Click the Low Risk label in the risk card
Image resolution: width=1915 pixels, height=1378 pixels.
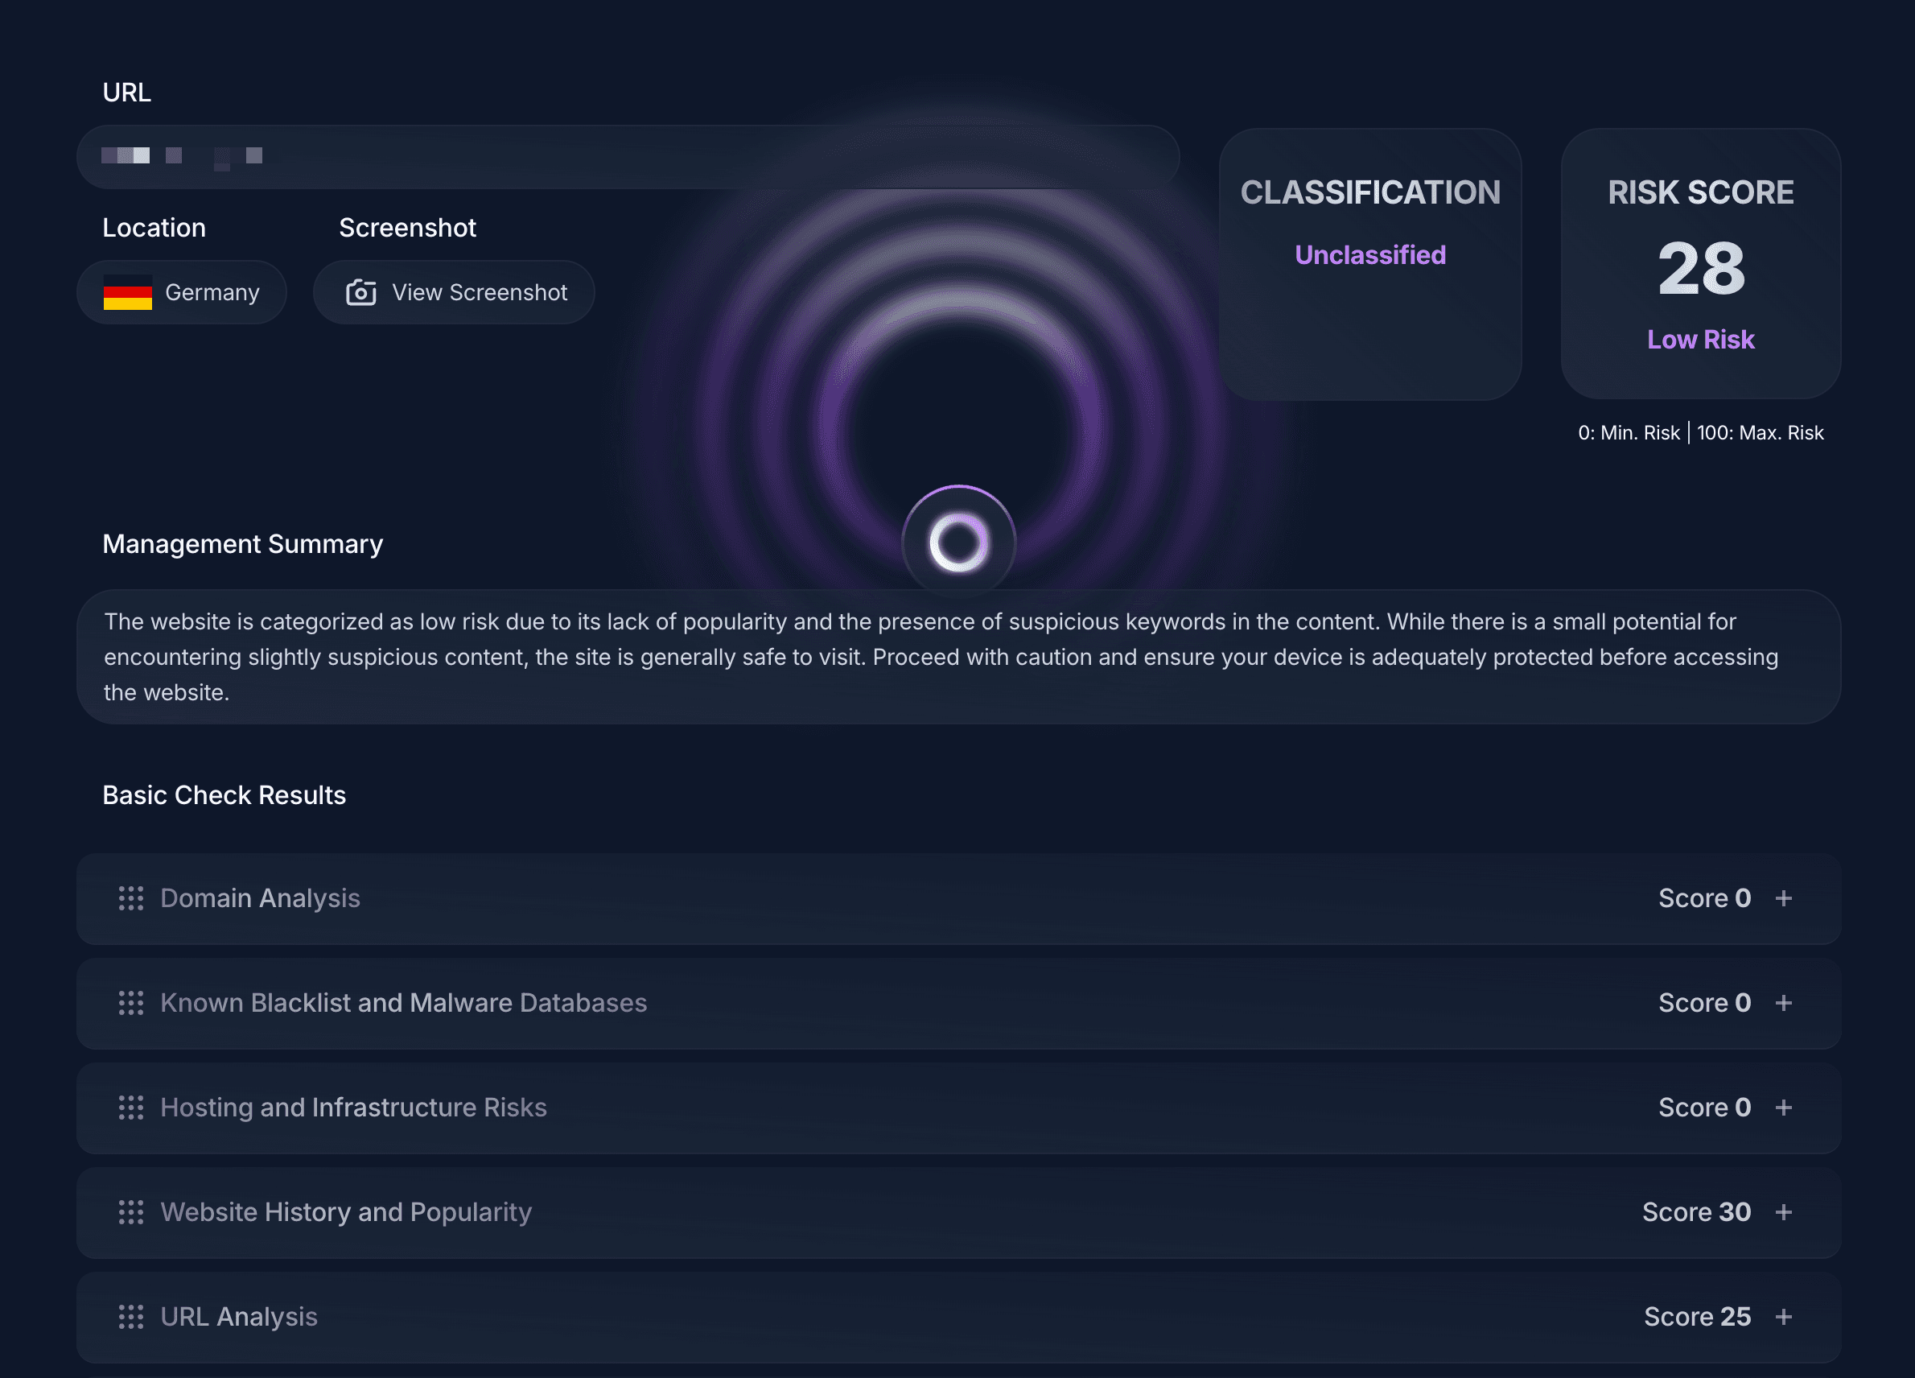pos(1699,339)
